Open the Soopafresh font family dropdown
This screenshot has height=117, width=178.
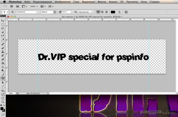pyautogui.click(x=27, y=12)
